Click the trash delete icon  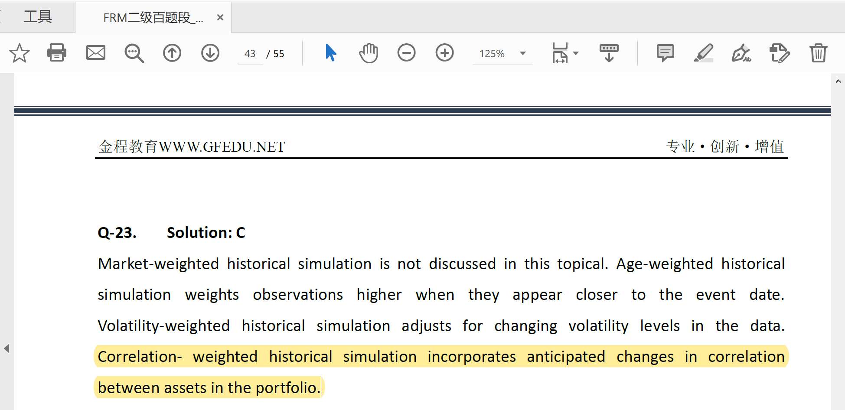[x=818, y=53]
